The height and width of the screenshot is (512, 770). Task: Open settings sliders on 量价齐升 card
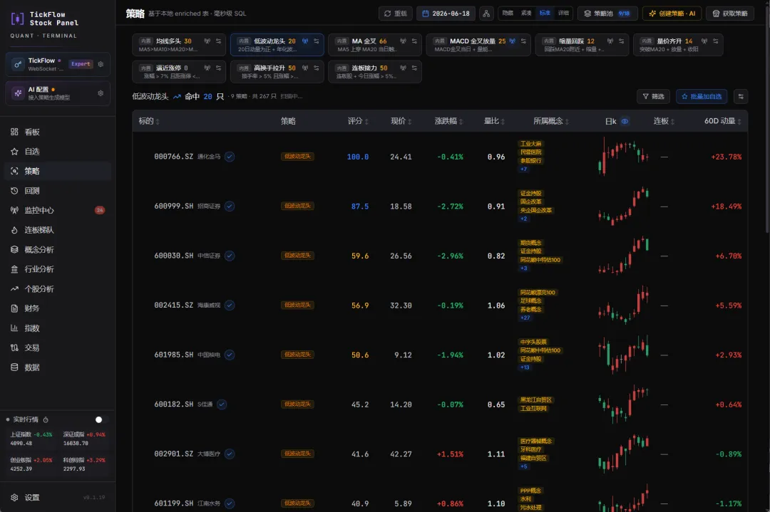pyautogui.click(x=716, y=41)
